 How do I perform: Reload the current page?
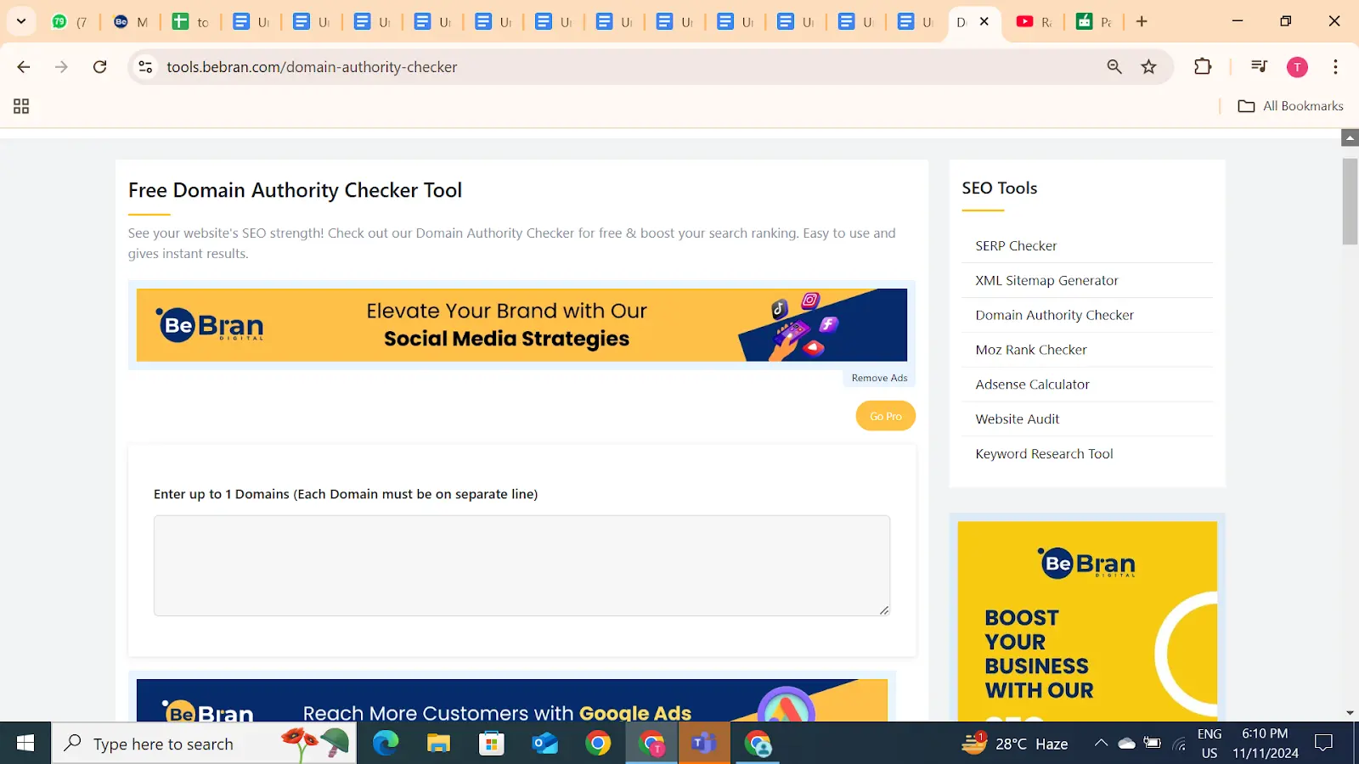(x=100, y=67)
